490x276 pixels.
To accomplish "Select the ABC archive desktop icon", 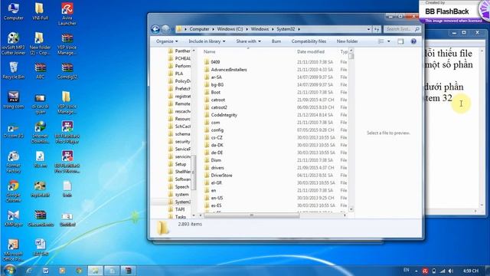I will [x=41, y=71].
